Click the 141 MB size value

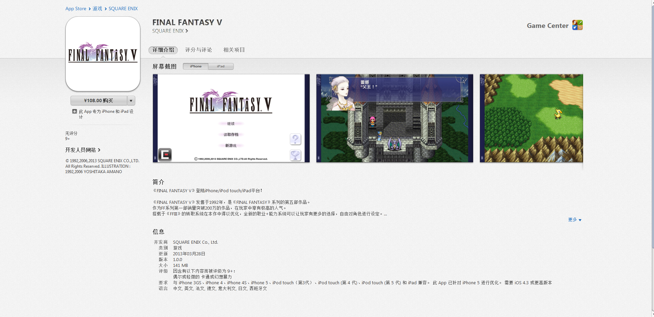point(181,266)
